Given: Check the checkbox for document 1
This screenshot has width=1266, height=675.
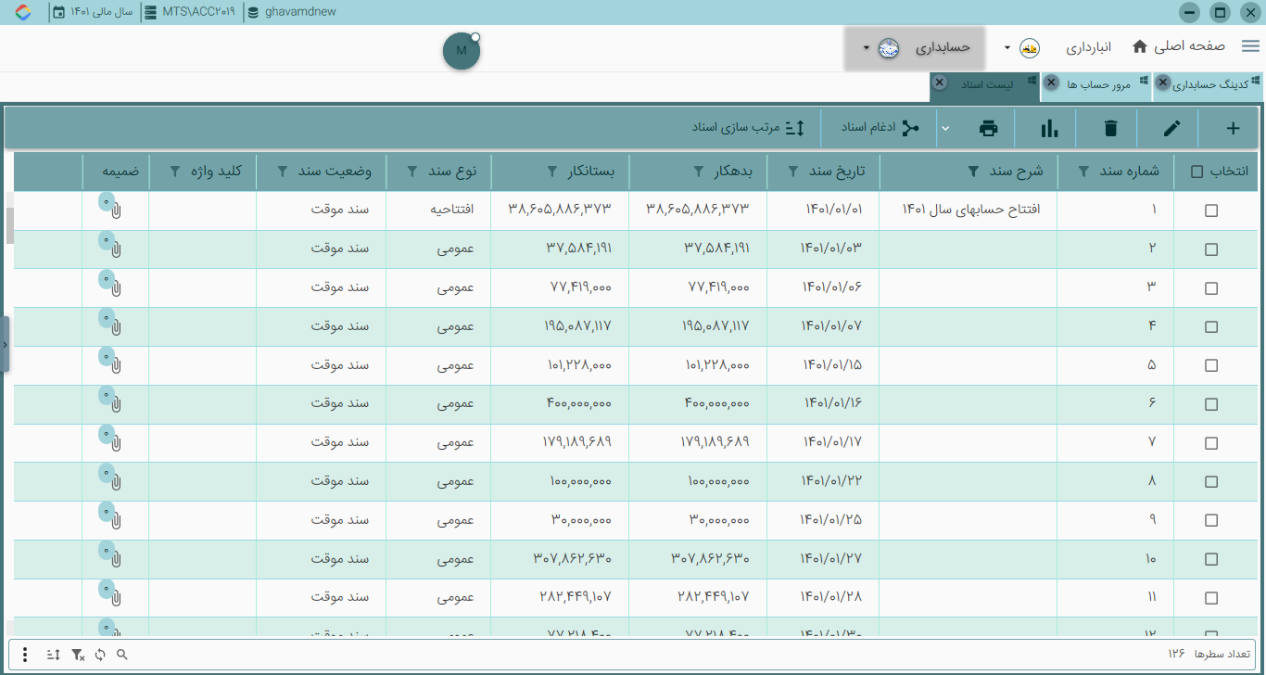Looking at the screenshot, I should 1211,210.
